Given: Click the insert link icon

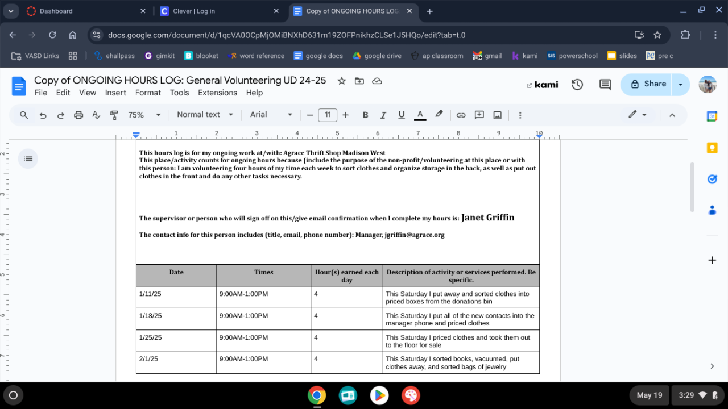Looking at the screenshot, I should point(461,115).
